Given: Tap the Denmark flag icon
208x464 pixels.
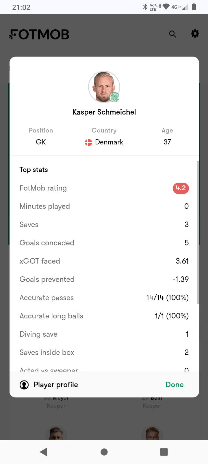Looking at the screenshot, I should (x=88, y=142).
